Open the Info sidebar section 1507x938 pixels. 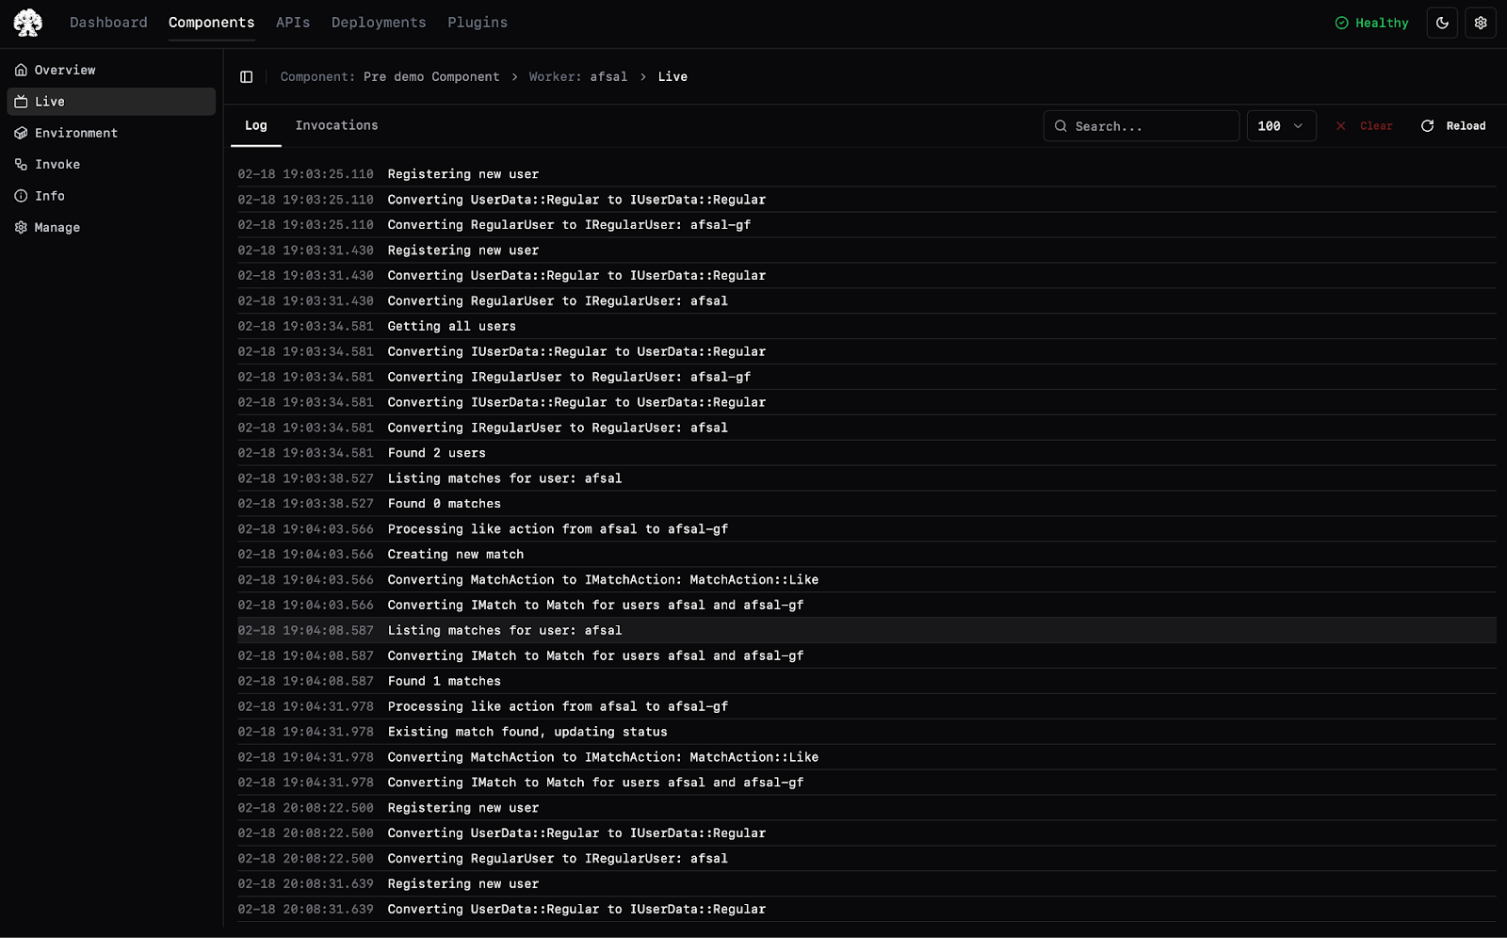pos(111,196)
